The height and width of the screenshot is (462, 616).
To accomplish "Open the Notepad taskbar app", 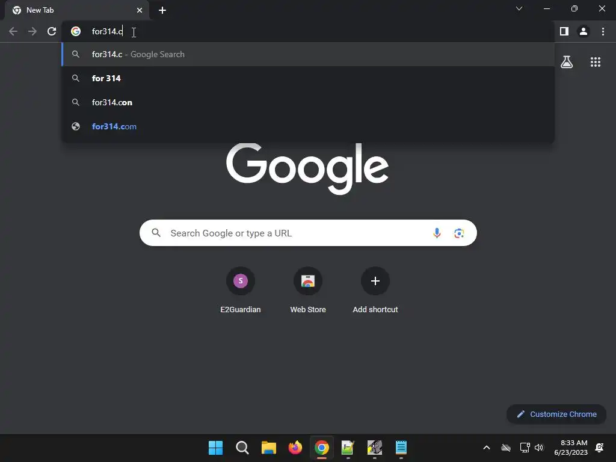I will click(401, 448).
